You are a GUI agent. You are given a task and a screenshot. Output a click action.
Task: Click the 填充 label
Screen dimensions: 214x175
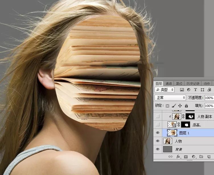pyautogui.click(x=199, y=106)
